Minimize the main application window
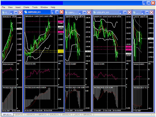The image size is (156, 117). tap(144, 3)
